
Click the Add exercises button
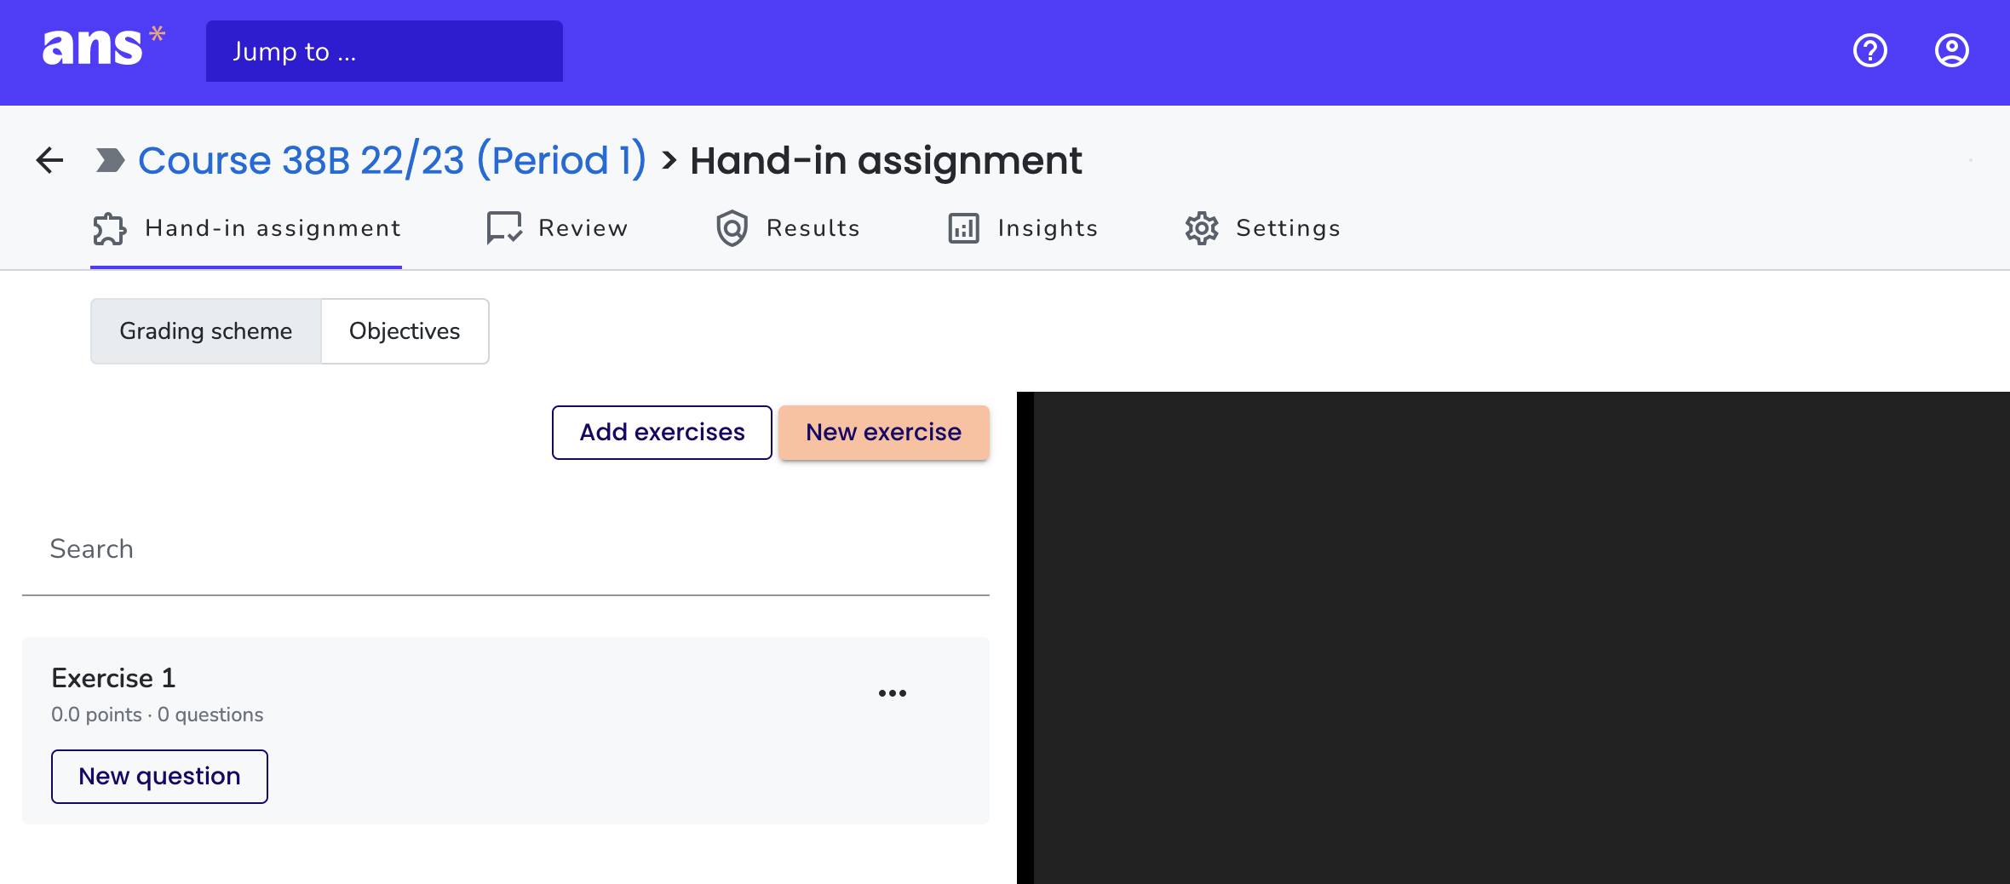click(661, 432)
